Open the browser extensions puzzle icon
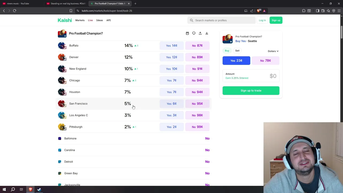 coord(304,11)
